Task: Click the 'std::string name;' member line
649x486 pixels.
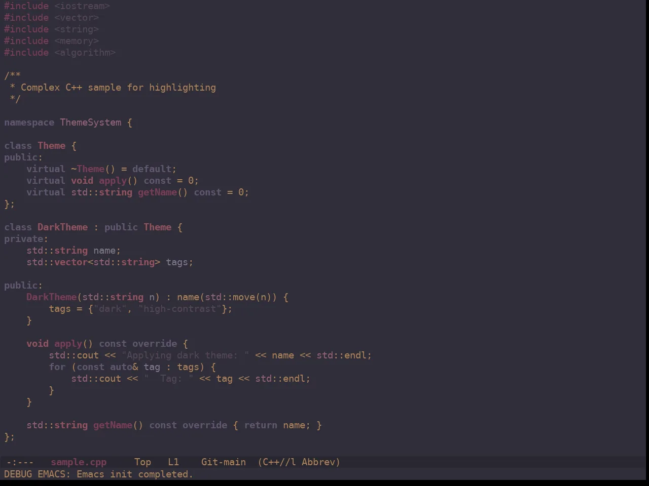Action: pos(74,251)
